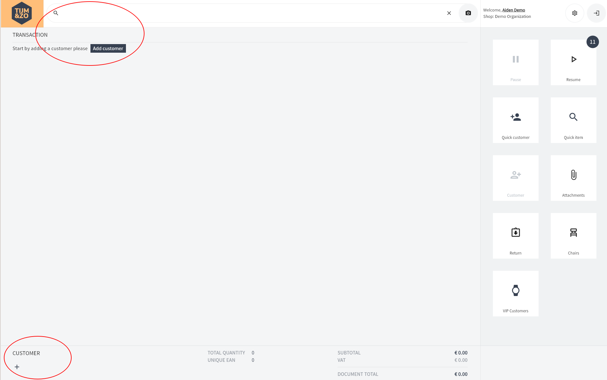Open the Chairs tile
The width and height of the screenshot is (607, 380).
(x=573, y=236)
